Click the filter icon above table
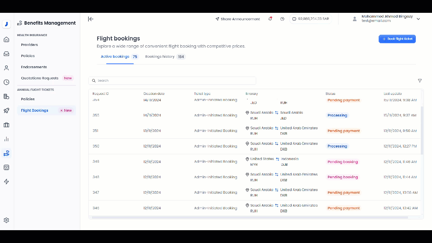Screen dimensions: 432x243 pyautogui.click(x=420, y=81)
